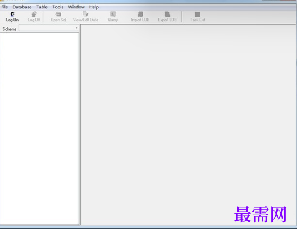Click inside the empty schema object list panel
This screenshot has width=297, height=232.
(x=39, y=128)
